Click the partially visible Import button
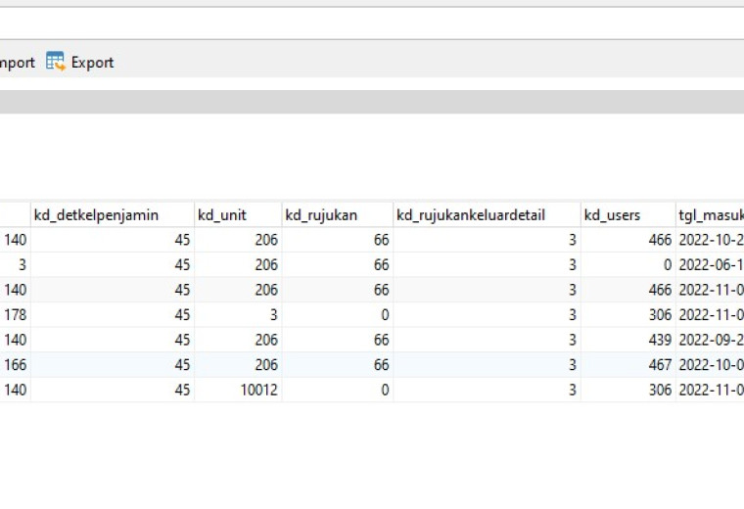This screenshot has width=744, height=509. 18,62
